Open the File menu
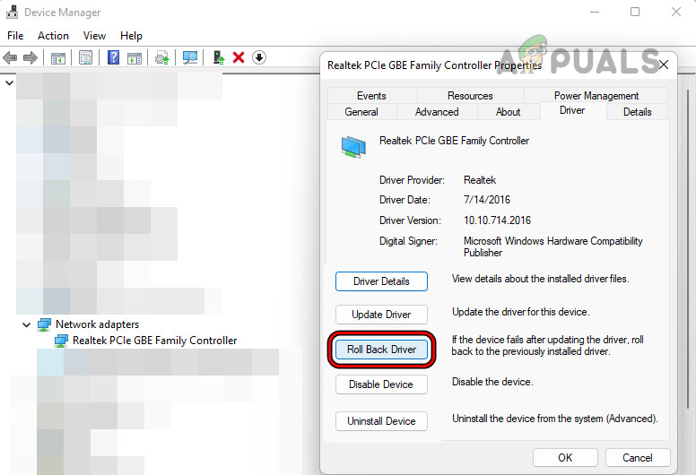The height and width of the screenshot is (475, 696). click(15, 36)
